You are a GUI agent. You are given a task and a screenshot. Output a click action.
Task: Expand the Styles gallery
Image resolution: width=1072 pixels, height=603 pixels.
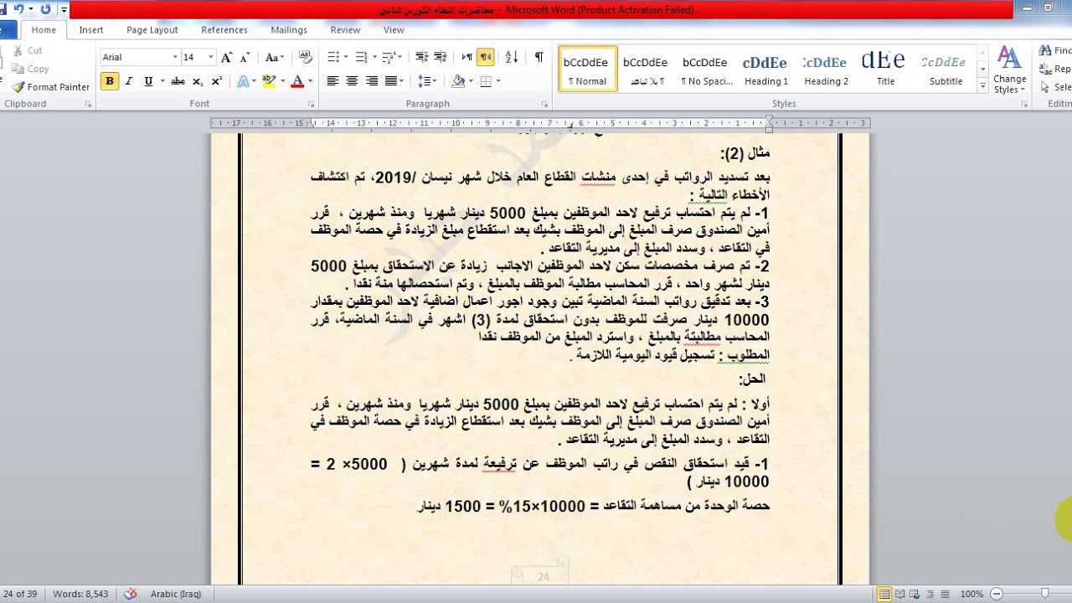tap(982, 87)
